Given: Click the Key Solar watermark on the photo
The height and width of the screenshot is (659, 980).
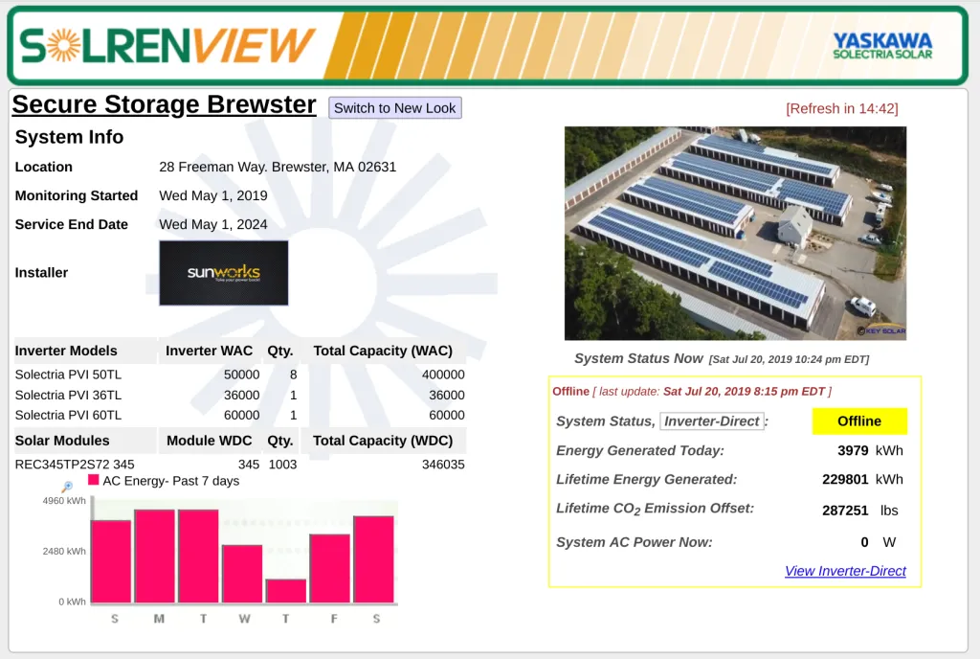Looking at the screenshot, I should [880, 330].
